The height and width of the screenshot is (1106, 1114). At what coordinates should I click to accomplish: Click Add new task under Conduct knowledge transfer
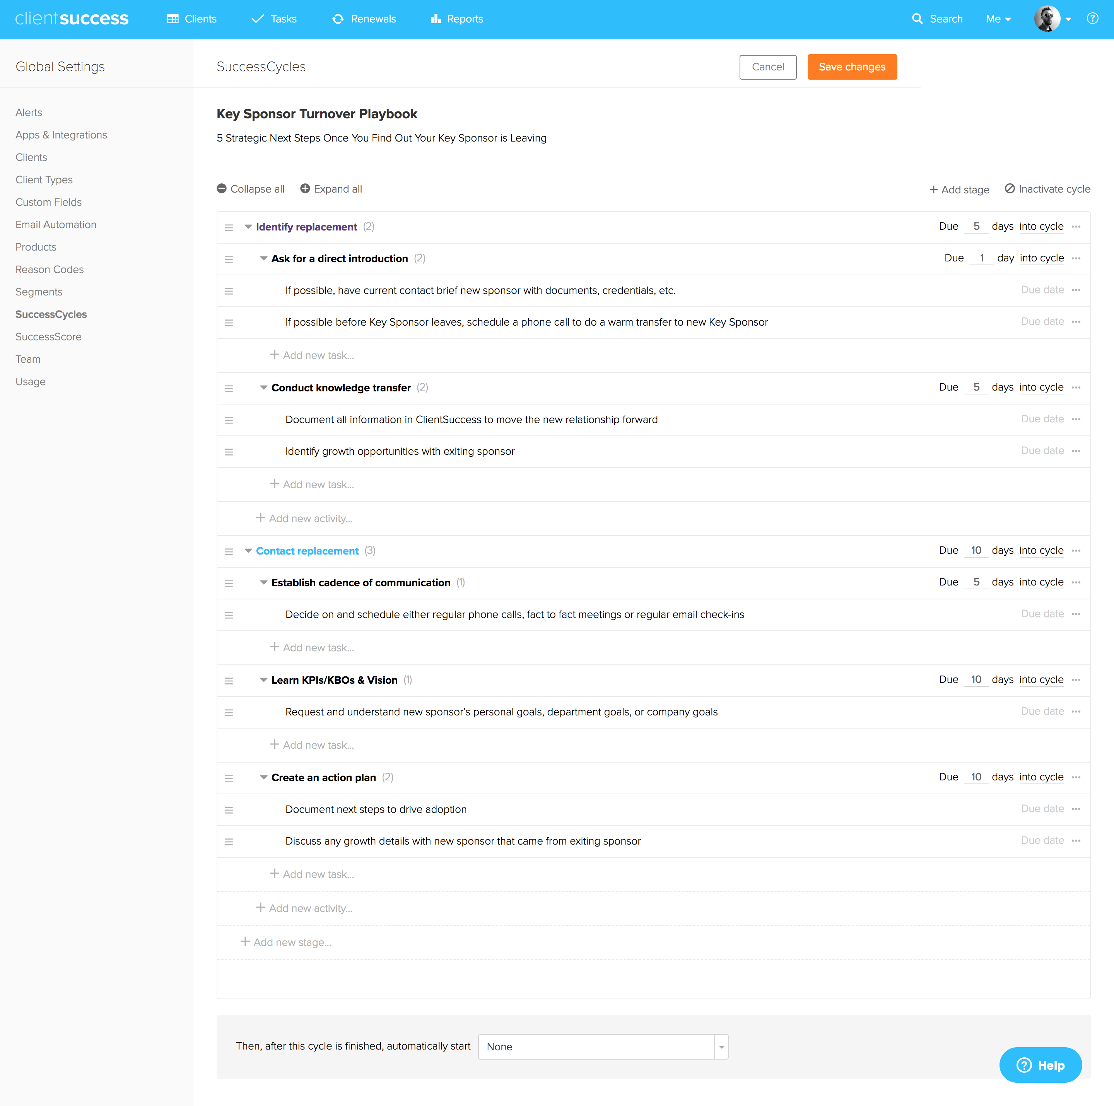coord(312,484)
